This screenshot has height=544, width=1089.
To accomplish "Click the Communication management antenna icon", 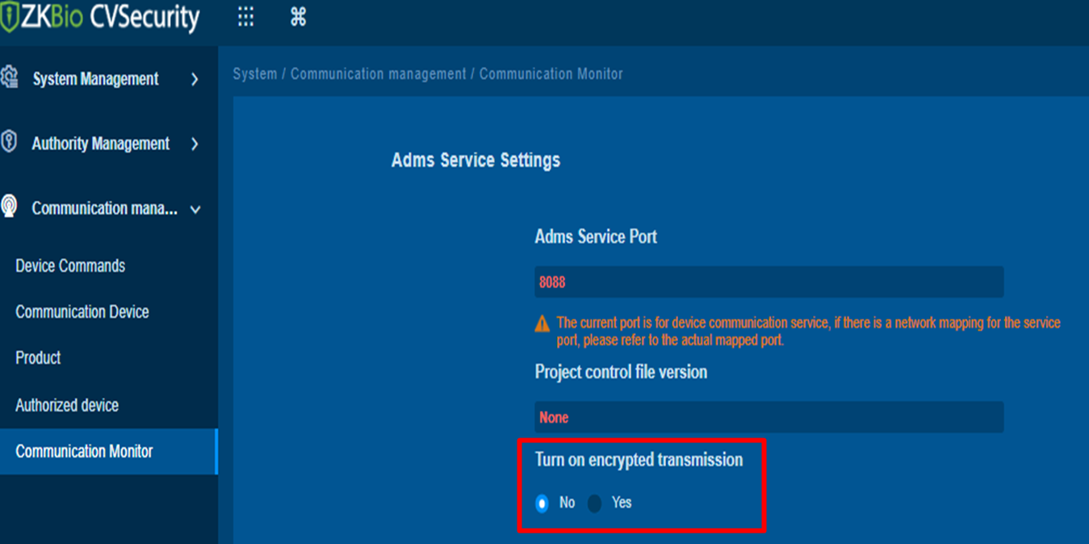I will tap(9, 207).
